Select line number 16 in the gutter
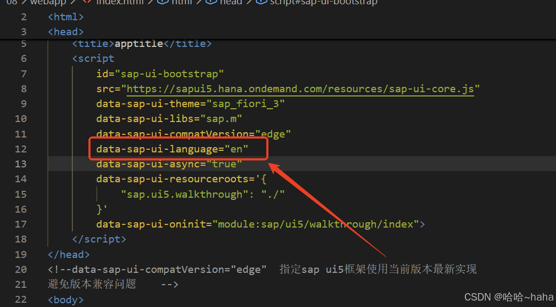Viewport: 556px width, 307px height. [x=21, y=209]
